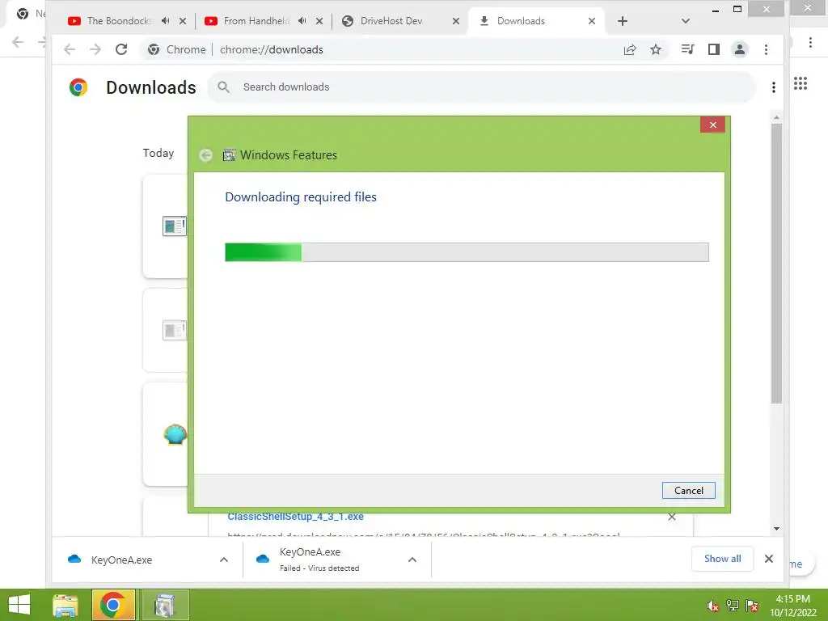Mute The Boondocks tab audio icon
This screenshot has width=828, height=621.
click(165, 20)
